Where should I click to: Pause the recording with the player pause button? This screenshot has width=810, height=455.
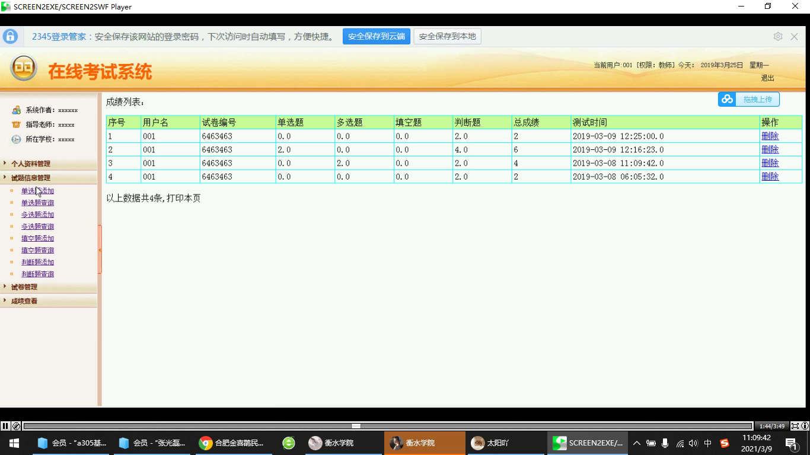[x=5, y=426]
